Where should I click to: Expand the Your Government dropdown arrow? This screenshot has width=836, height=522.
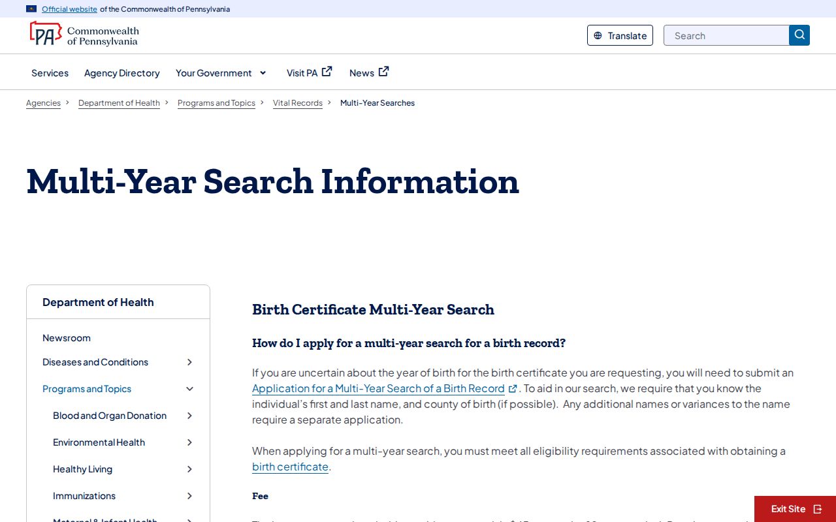263,73
